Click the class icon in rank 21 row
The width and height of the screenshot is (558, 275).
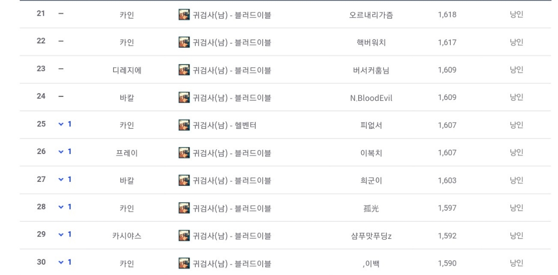(x=184, y=15)
